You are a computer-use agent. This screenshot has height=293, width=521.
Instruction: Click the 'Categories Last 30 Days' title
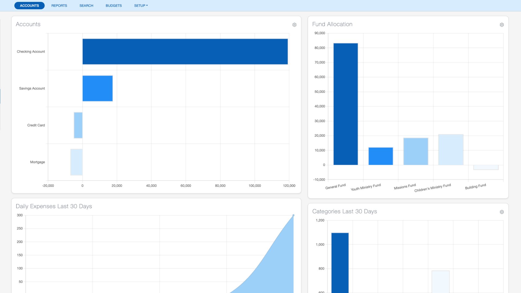(345, 211)
